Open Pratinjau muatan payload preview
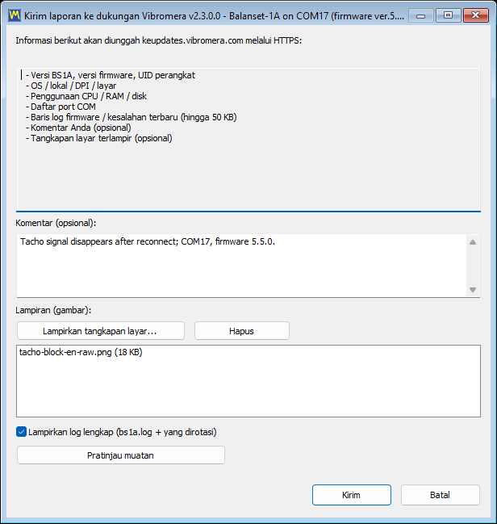 click(x=120, y=455)
